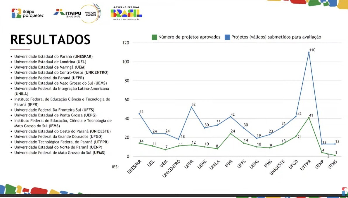Click the blue data point labeled 52

(191, 107)
